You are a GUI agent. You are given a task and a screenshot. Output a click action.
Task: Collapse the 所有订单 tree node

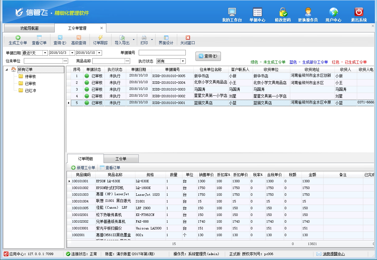7,69
